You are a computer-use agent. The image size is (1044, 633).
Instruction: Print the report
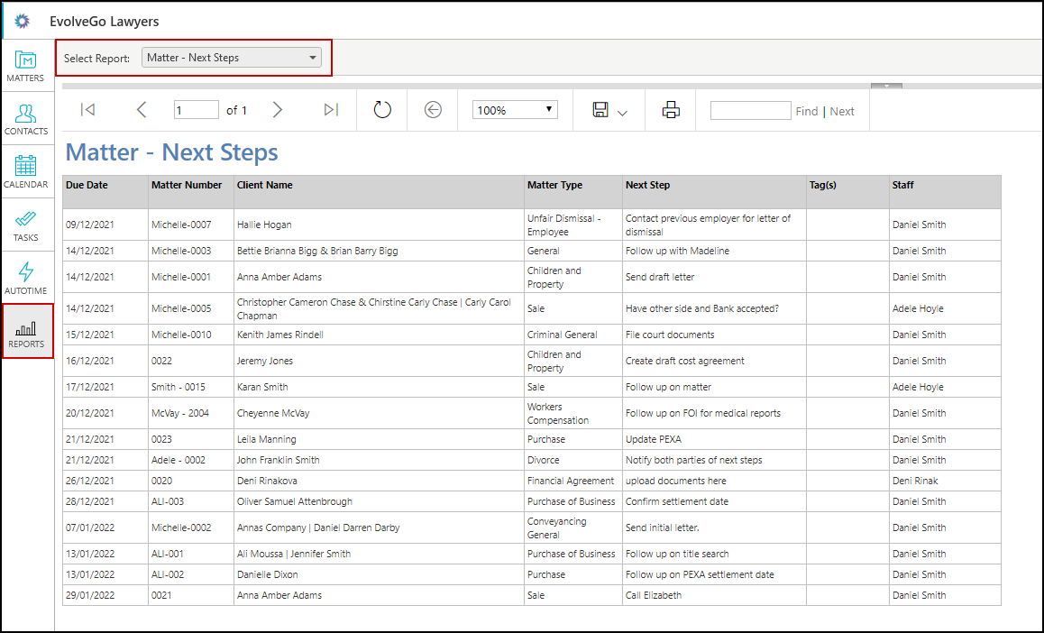pos(671,110)
